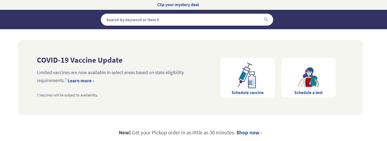Viewport: 387px width, 141px height.
Task: Open the Clip your mystery deal link
Action: pyautogui.click(x=178, y=5)
